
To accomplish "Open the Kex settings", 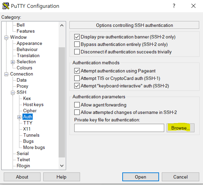I will [x=27, y=98].
